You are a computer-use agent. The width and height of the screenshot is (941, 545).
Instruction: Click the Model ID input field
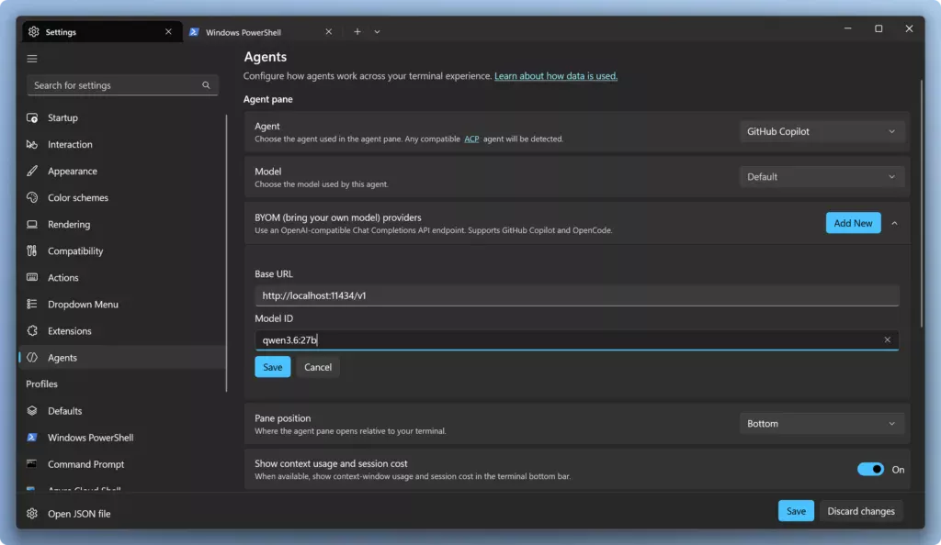click(x=577, y=339)
